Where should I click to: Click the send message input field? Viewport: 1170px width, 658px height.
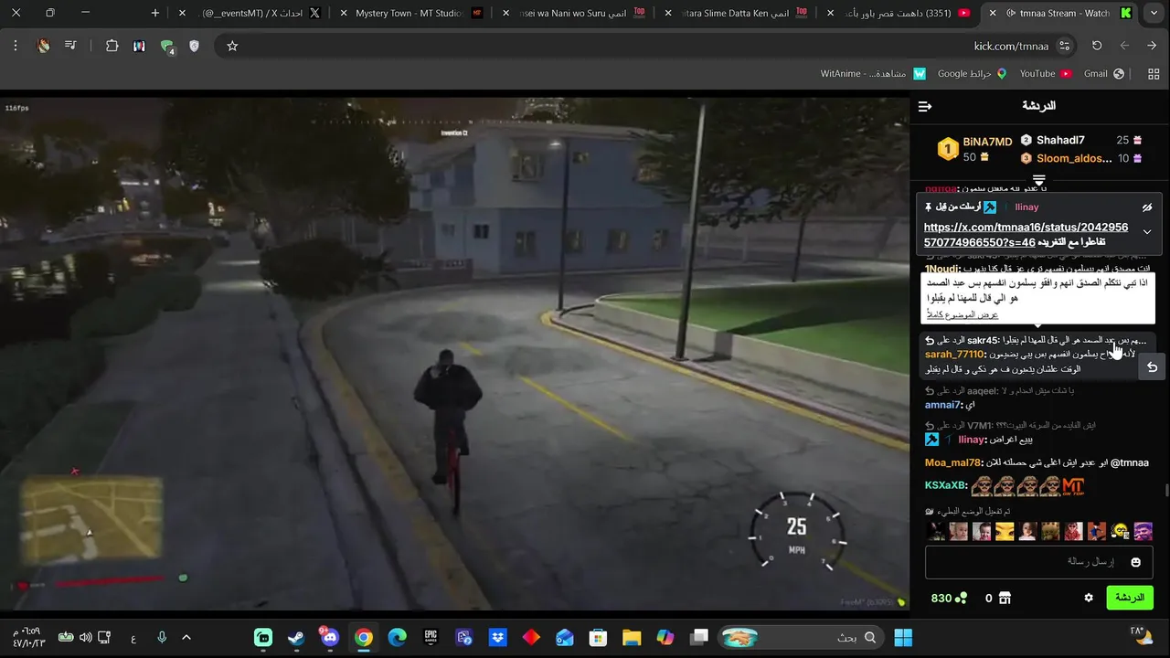pos(1039,562)
